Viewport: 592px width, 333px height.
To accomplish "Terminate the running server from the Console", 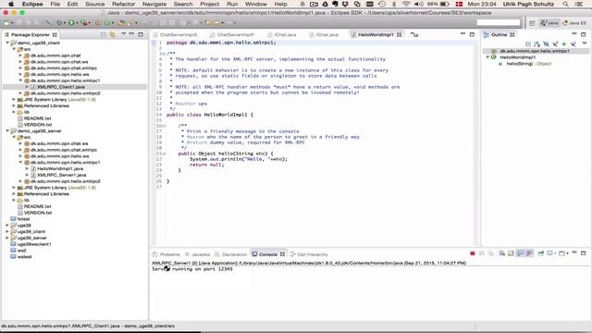I will click(x=473, y=253).
